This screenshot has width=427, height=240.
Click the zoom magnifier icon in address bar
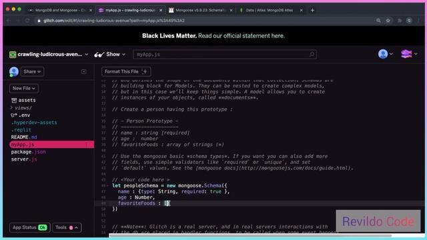[x=378, y=21]
